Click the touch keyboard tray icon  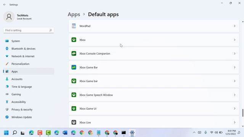(x=199, y=132)
